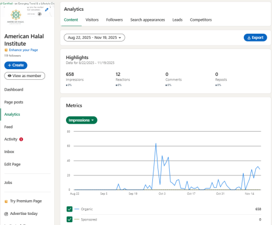Click download icon in Export button
The height and width of the screenshot is (225, 272).
coord(249,38)
